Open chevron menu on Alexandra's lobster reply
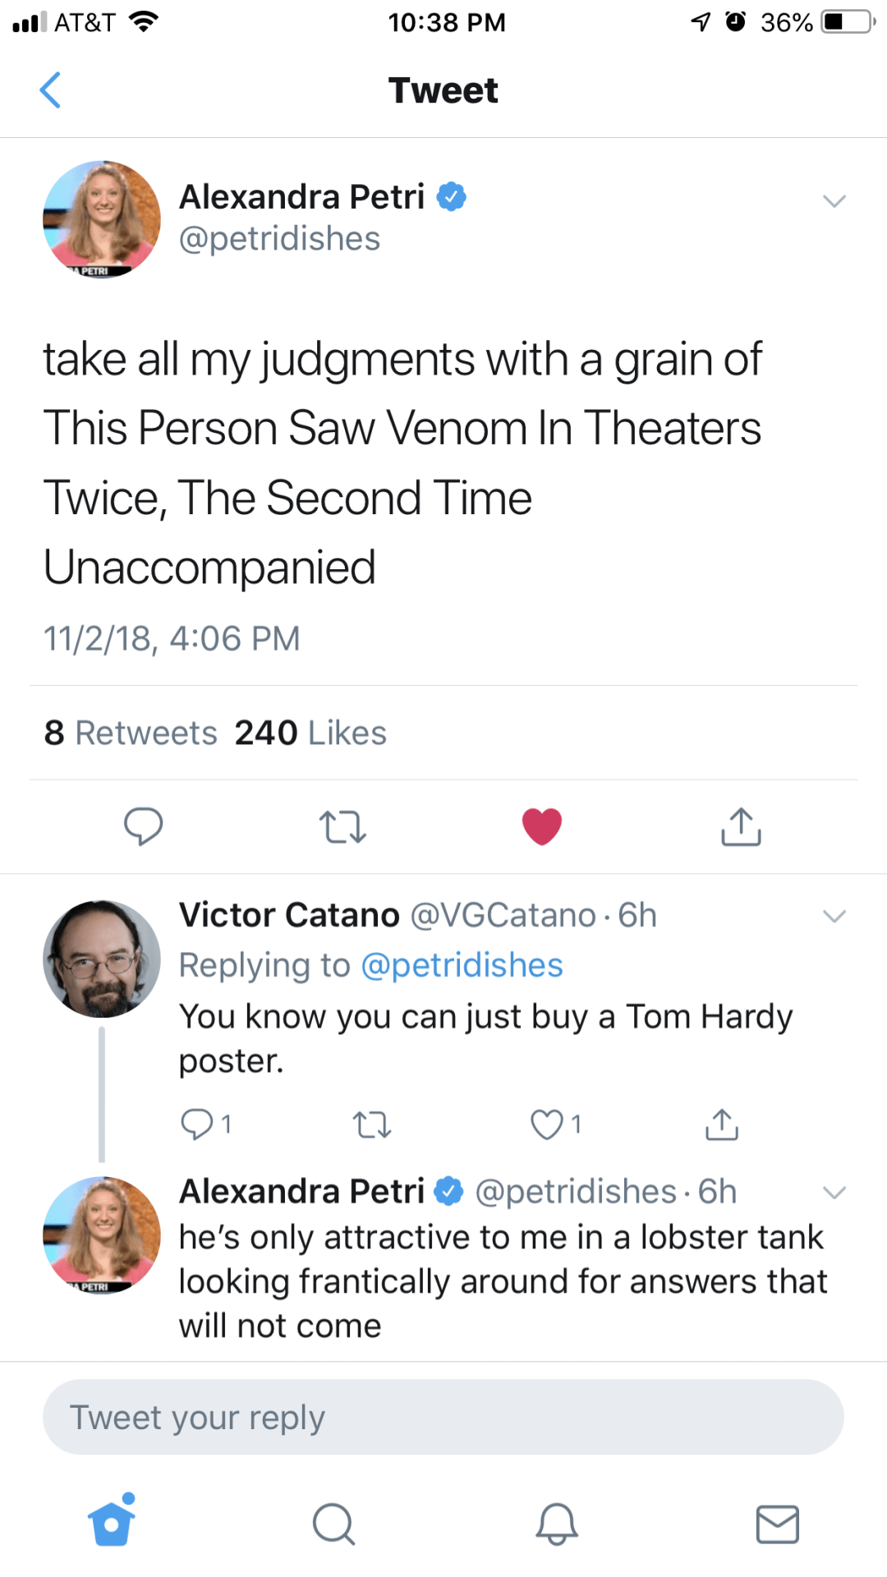 click(x=834, y=1193)
